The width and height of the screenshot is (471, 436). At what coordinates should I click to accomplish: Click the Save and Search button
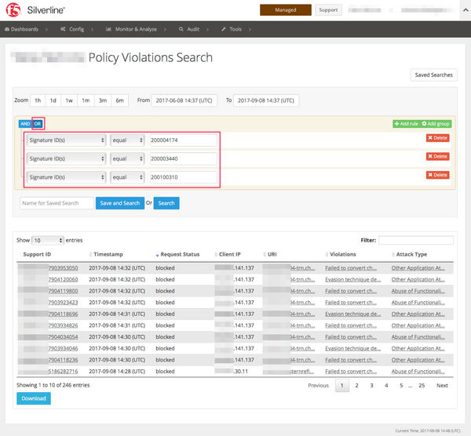120,203
